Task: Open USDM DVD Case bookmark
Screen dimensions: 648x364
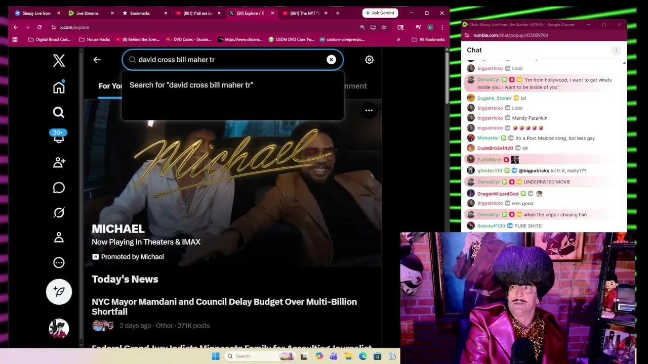Action: (292, 39)
